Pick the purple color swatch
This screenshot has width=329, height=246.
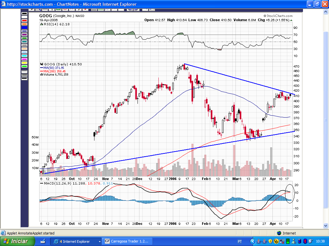point(24,35)
